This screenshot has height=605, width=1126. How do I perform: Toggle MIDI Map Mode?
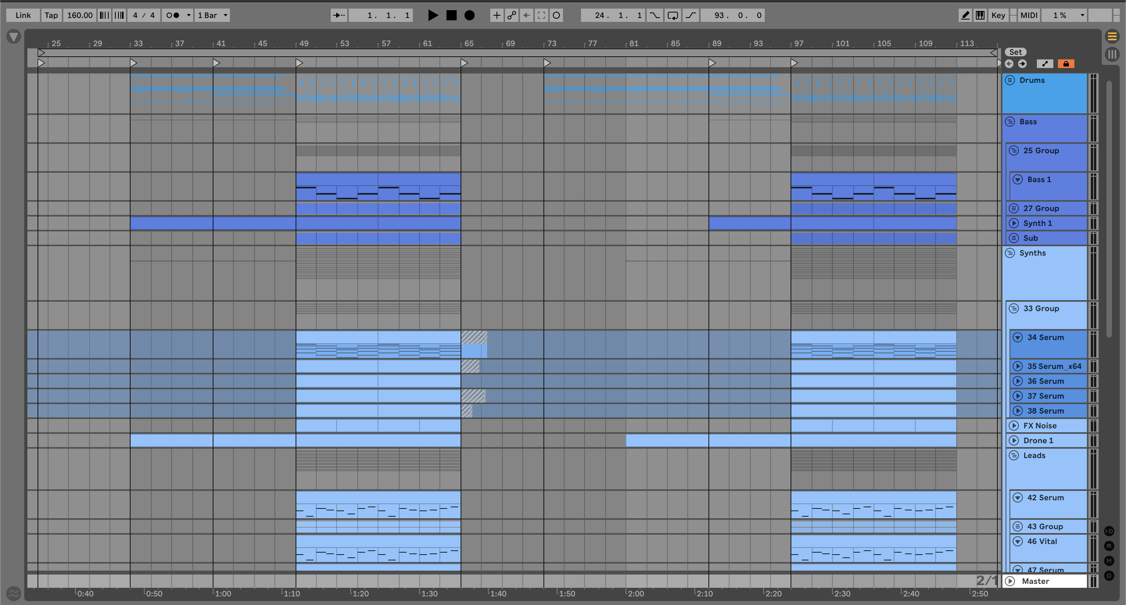tap(1029, 15)
